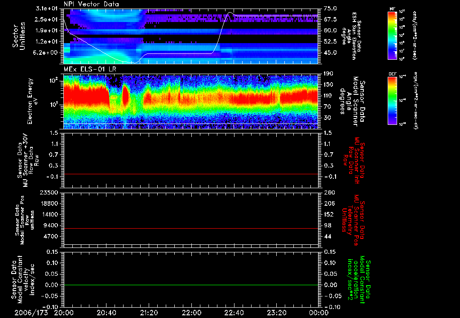Click the white sun elevation curve peak
This screenshot has width=460, height=318.
click(x=230, y=13)
